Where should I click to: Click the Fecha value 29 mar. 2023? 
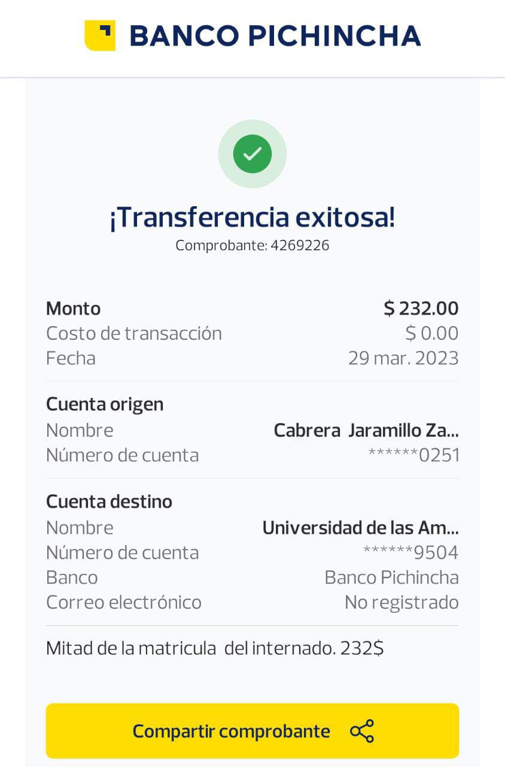pos(403,358)
